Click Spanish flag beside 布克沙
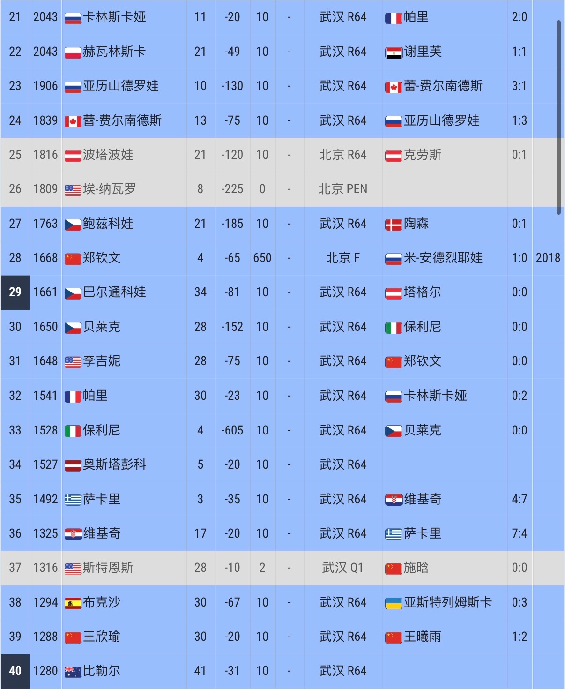 point(73,604)
